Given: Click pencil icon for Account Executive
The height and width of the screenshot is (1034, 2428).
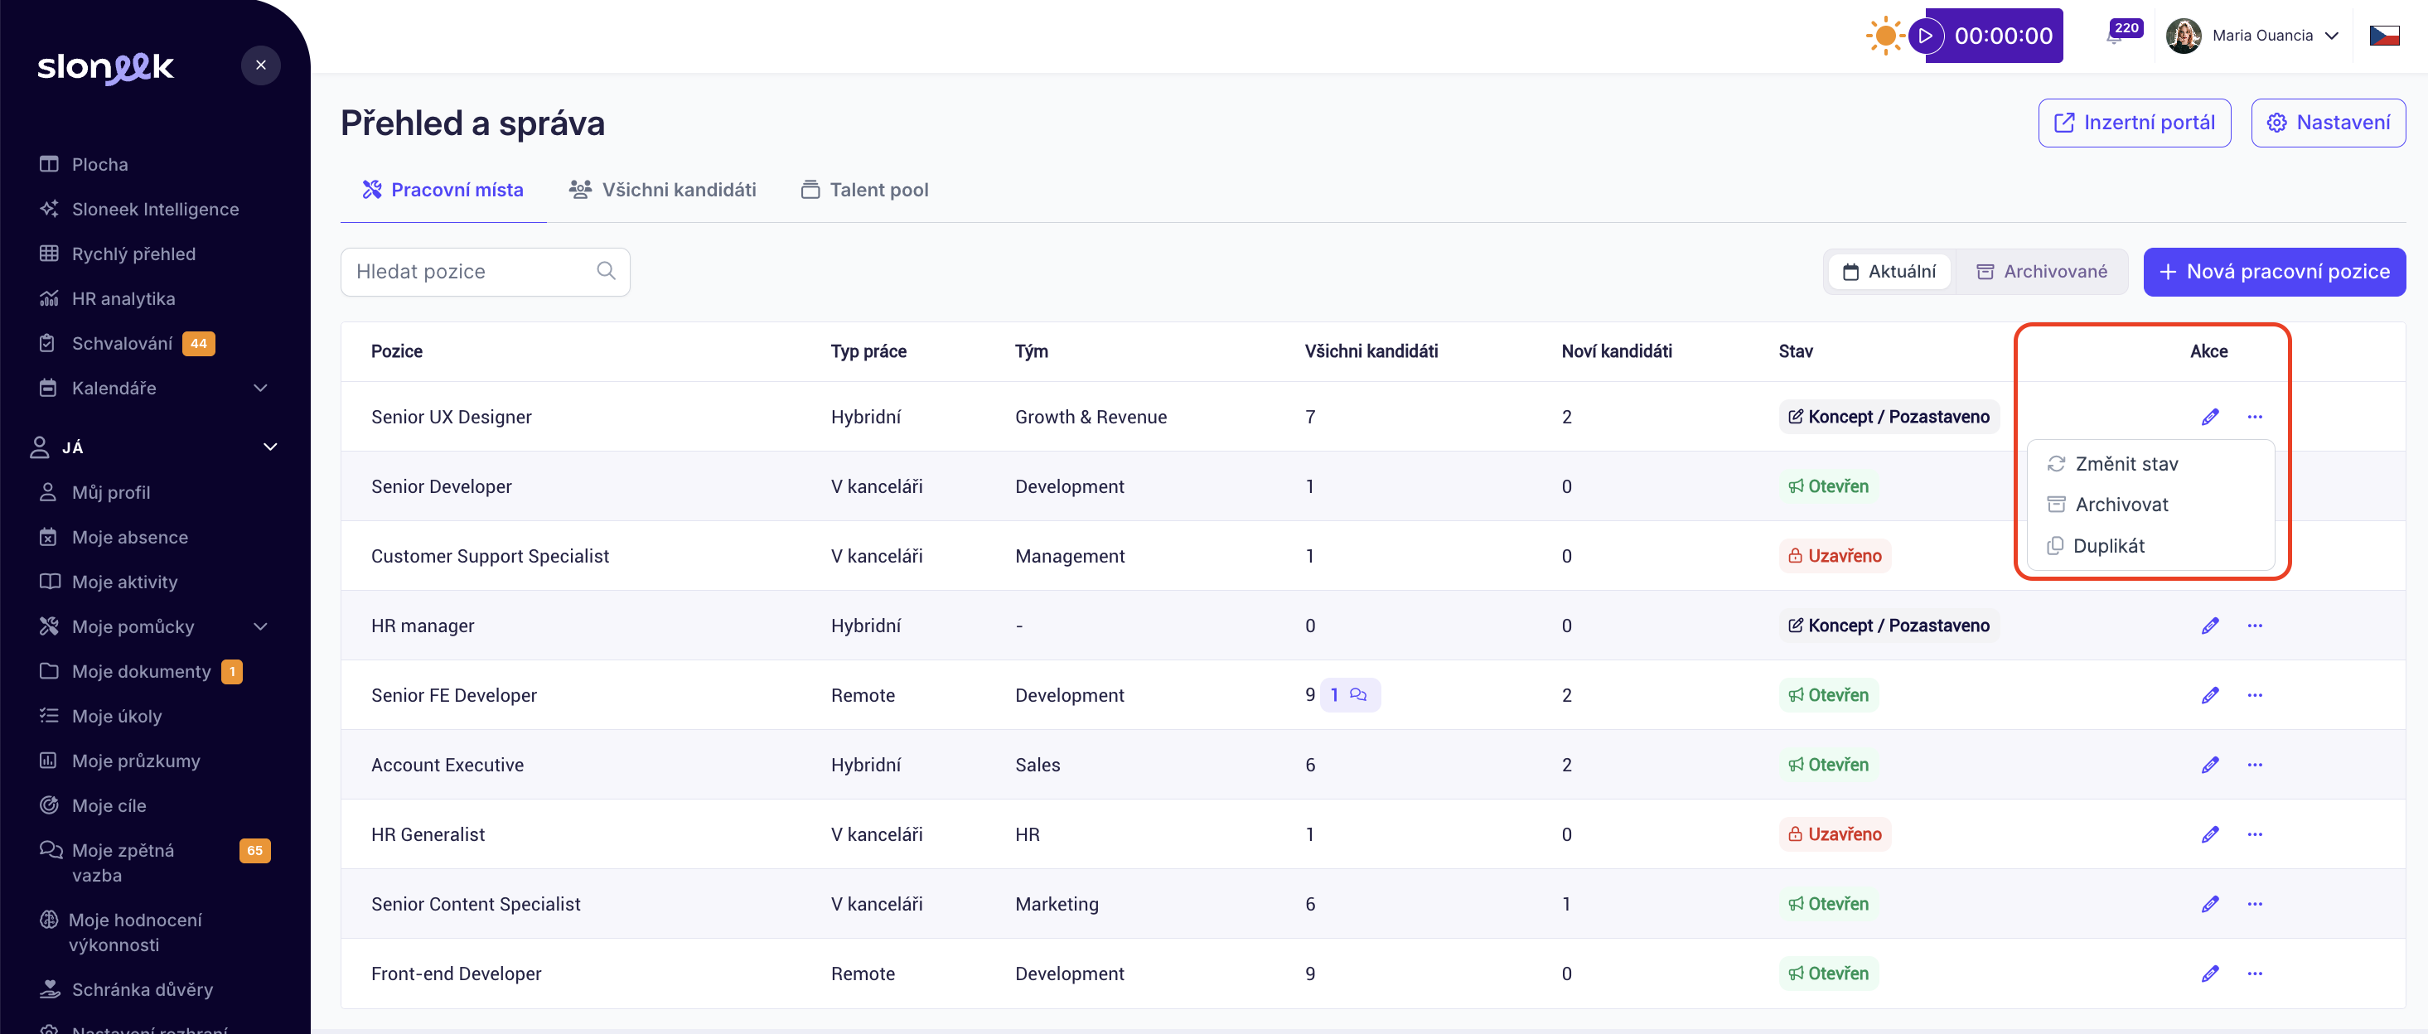Looking at the screenshot, I should [2209, 766].
